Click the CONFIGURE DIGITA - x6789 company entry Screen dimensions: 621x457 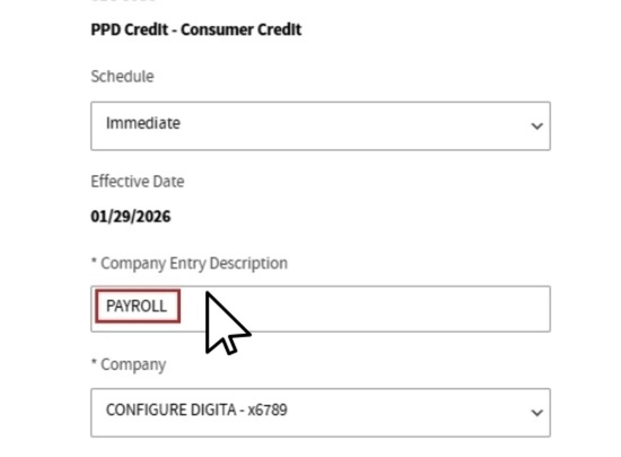[x=198, y=411]
